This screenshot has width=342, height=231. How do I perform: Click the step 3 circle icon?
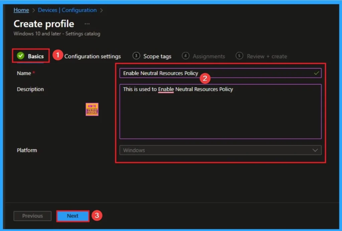click(136, 56)
